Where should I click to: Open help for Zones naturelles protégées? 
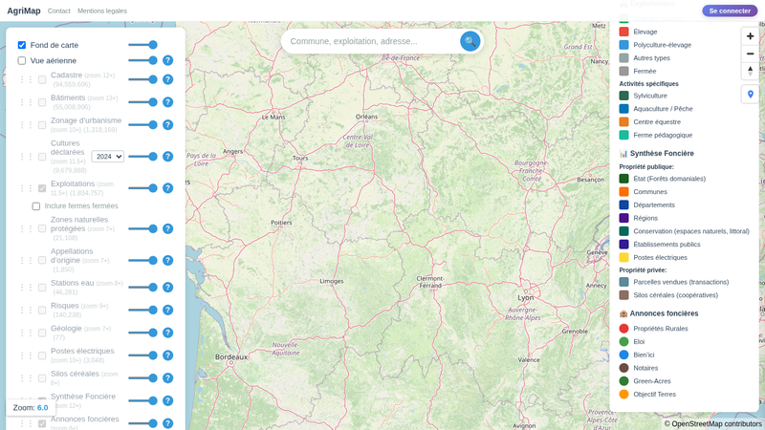pos(168,228)
